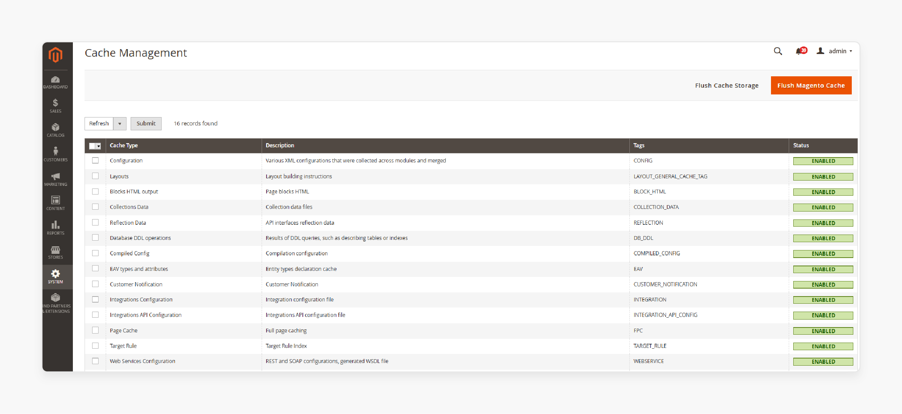This screenshot has height=414, width=902.
Task: Expand the admin account menu arrow
Action: (x=851, y=51)
